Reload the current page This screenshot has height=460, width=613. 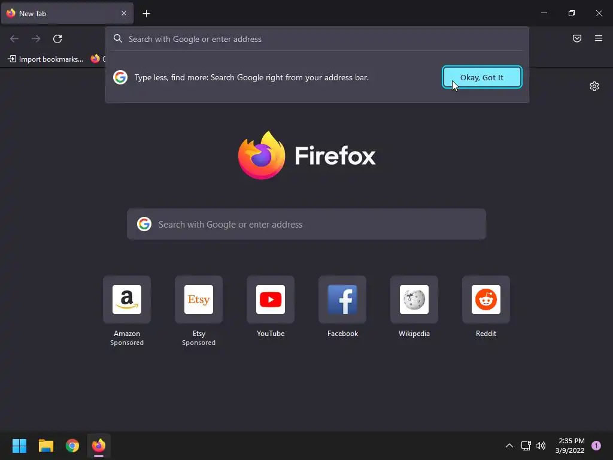pos(57,39)
